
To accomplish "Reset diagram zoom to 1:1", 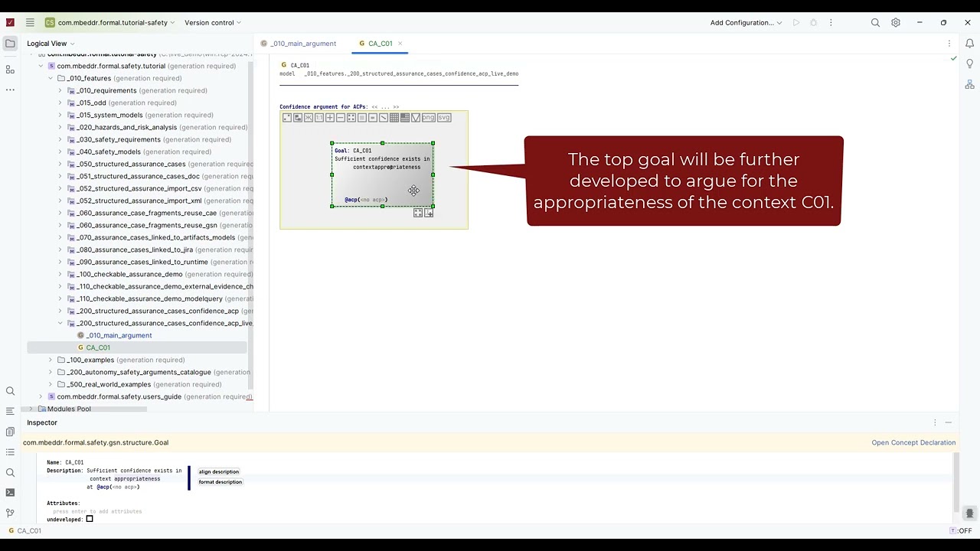I will click(x=319, y=117).
